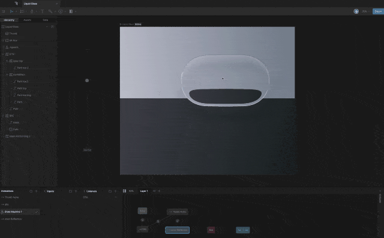Screen dimensions: 384x238
Task: Select the Path top3 layer
Action: [23, 82]
